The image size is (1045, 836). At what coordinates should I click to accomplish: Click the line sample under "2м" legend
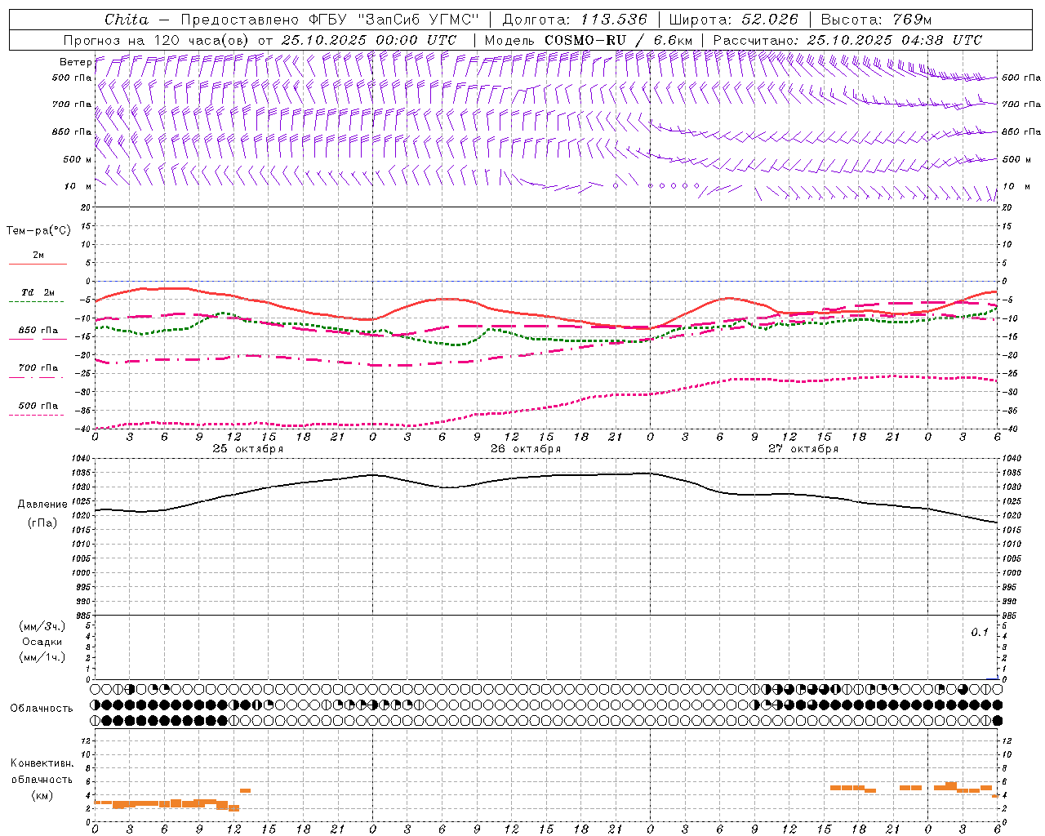(x=38, y=265)
